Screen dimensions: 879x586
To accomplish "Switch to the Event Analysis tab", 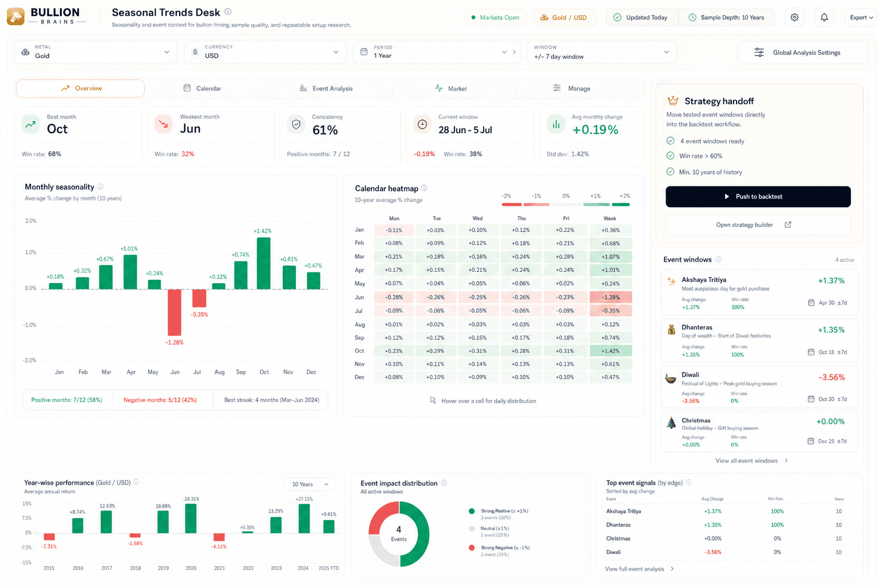I will [326, 88].
